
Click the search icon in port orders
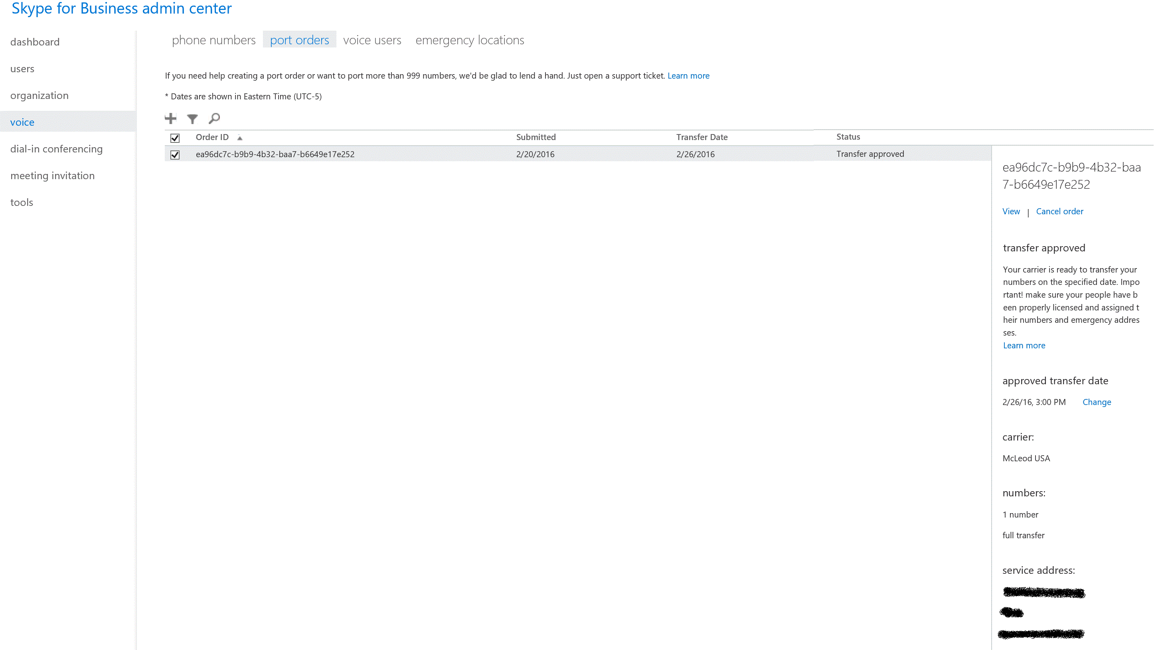pos(214,119)
